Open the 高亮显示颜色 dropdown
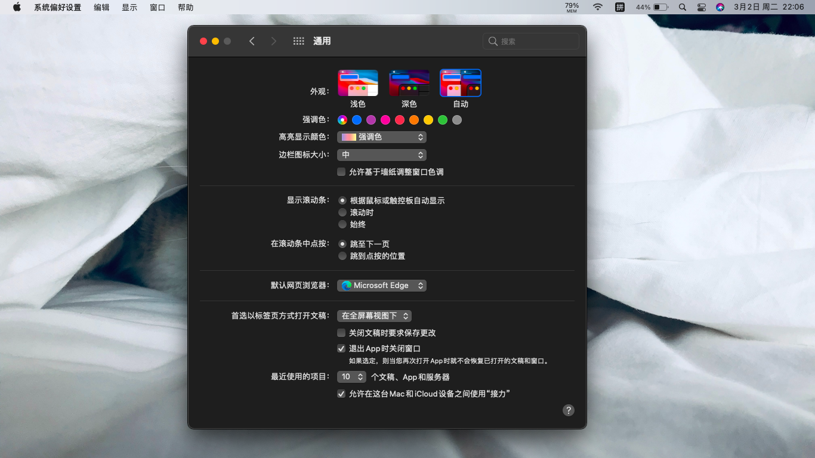Viewport: 815px width, 458px height. [382, 137]
